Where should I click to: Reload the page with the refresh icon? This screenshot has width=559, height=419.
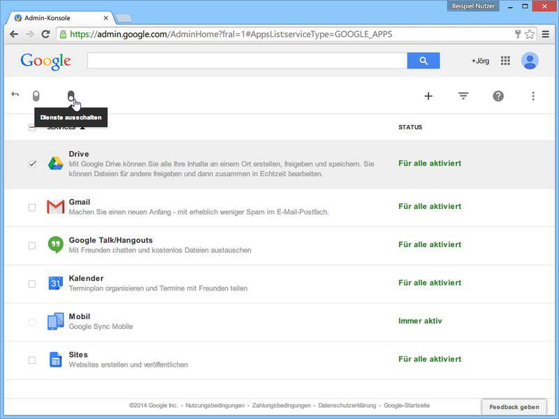[45, 34]
